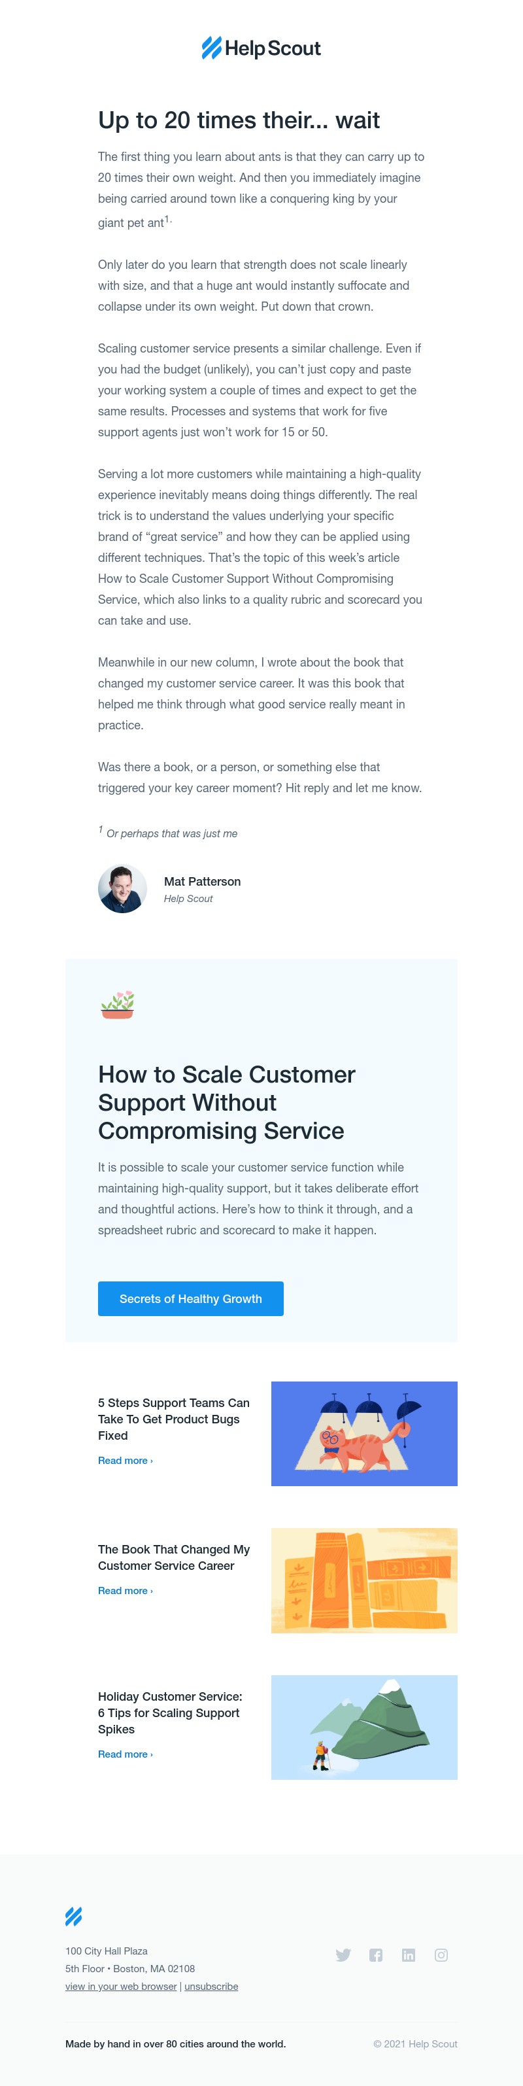Click Mat Patterson's profile photo
The height and width of the screenshot is (2086, 523).
click(x=122, y=889)
